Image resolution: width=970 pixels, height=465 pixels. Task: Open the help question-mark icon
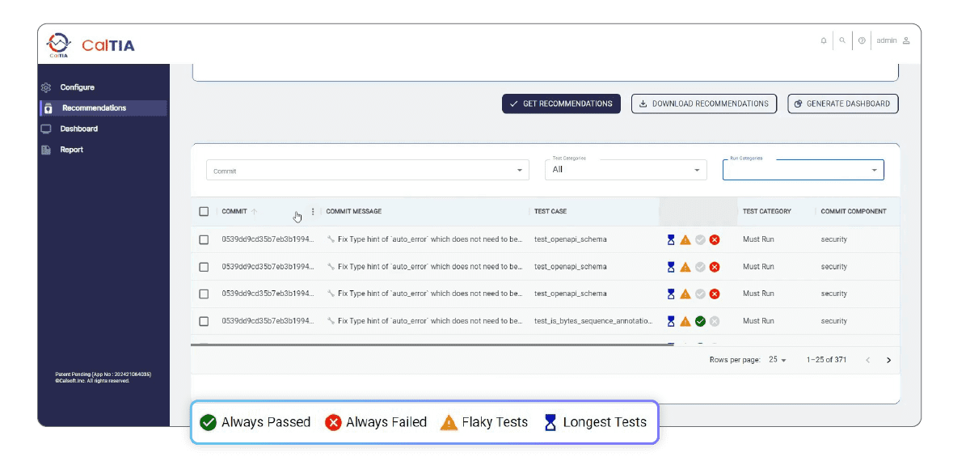point(862,40)
